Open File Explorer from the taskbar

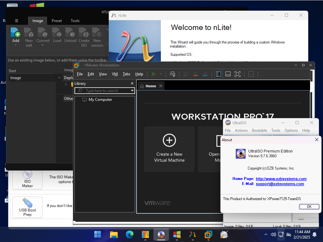coord(114,234)
